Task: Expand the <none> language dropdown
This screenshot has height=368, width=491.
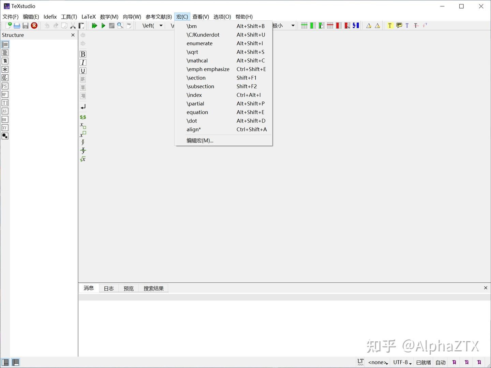Action: [x=377, y=362]
